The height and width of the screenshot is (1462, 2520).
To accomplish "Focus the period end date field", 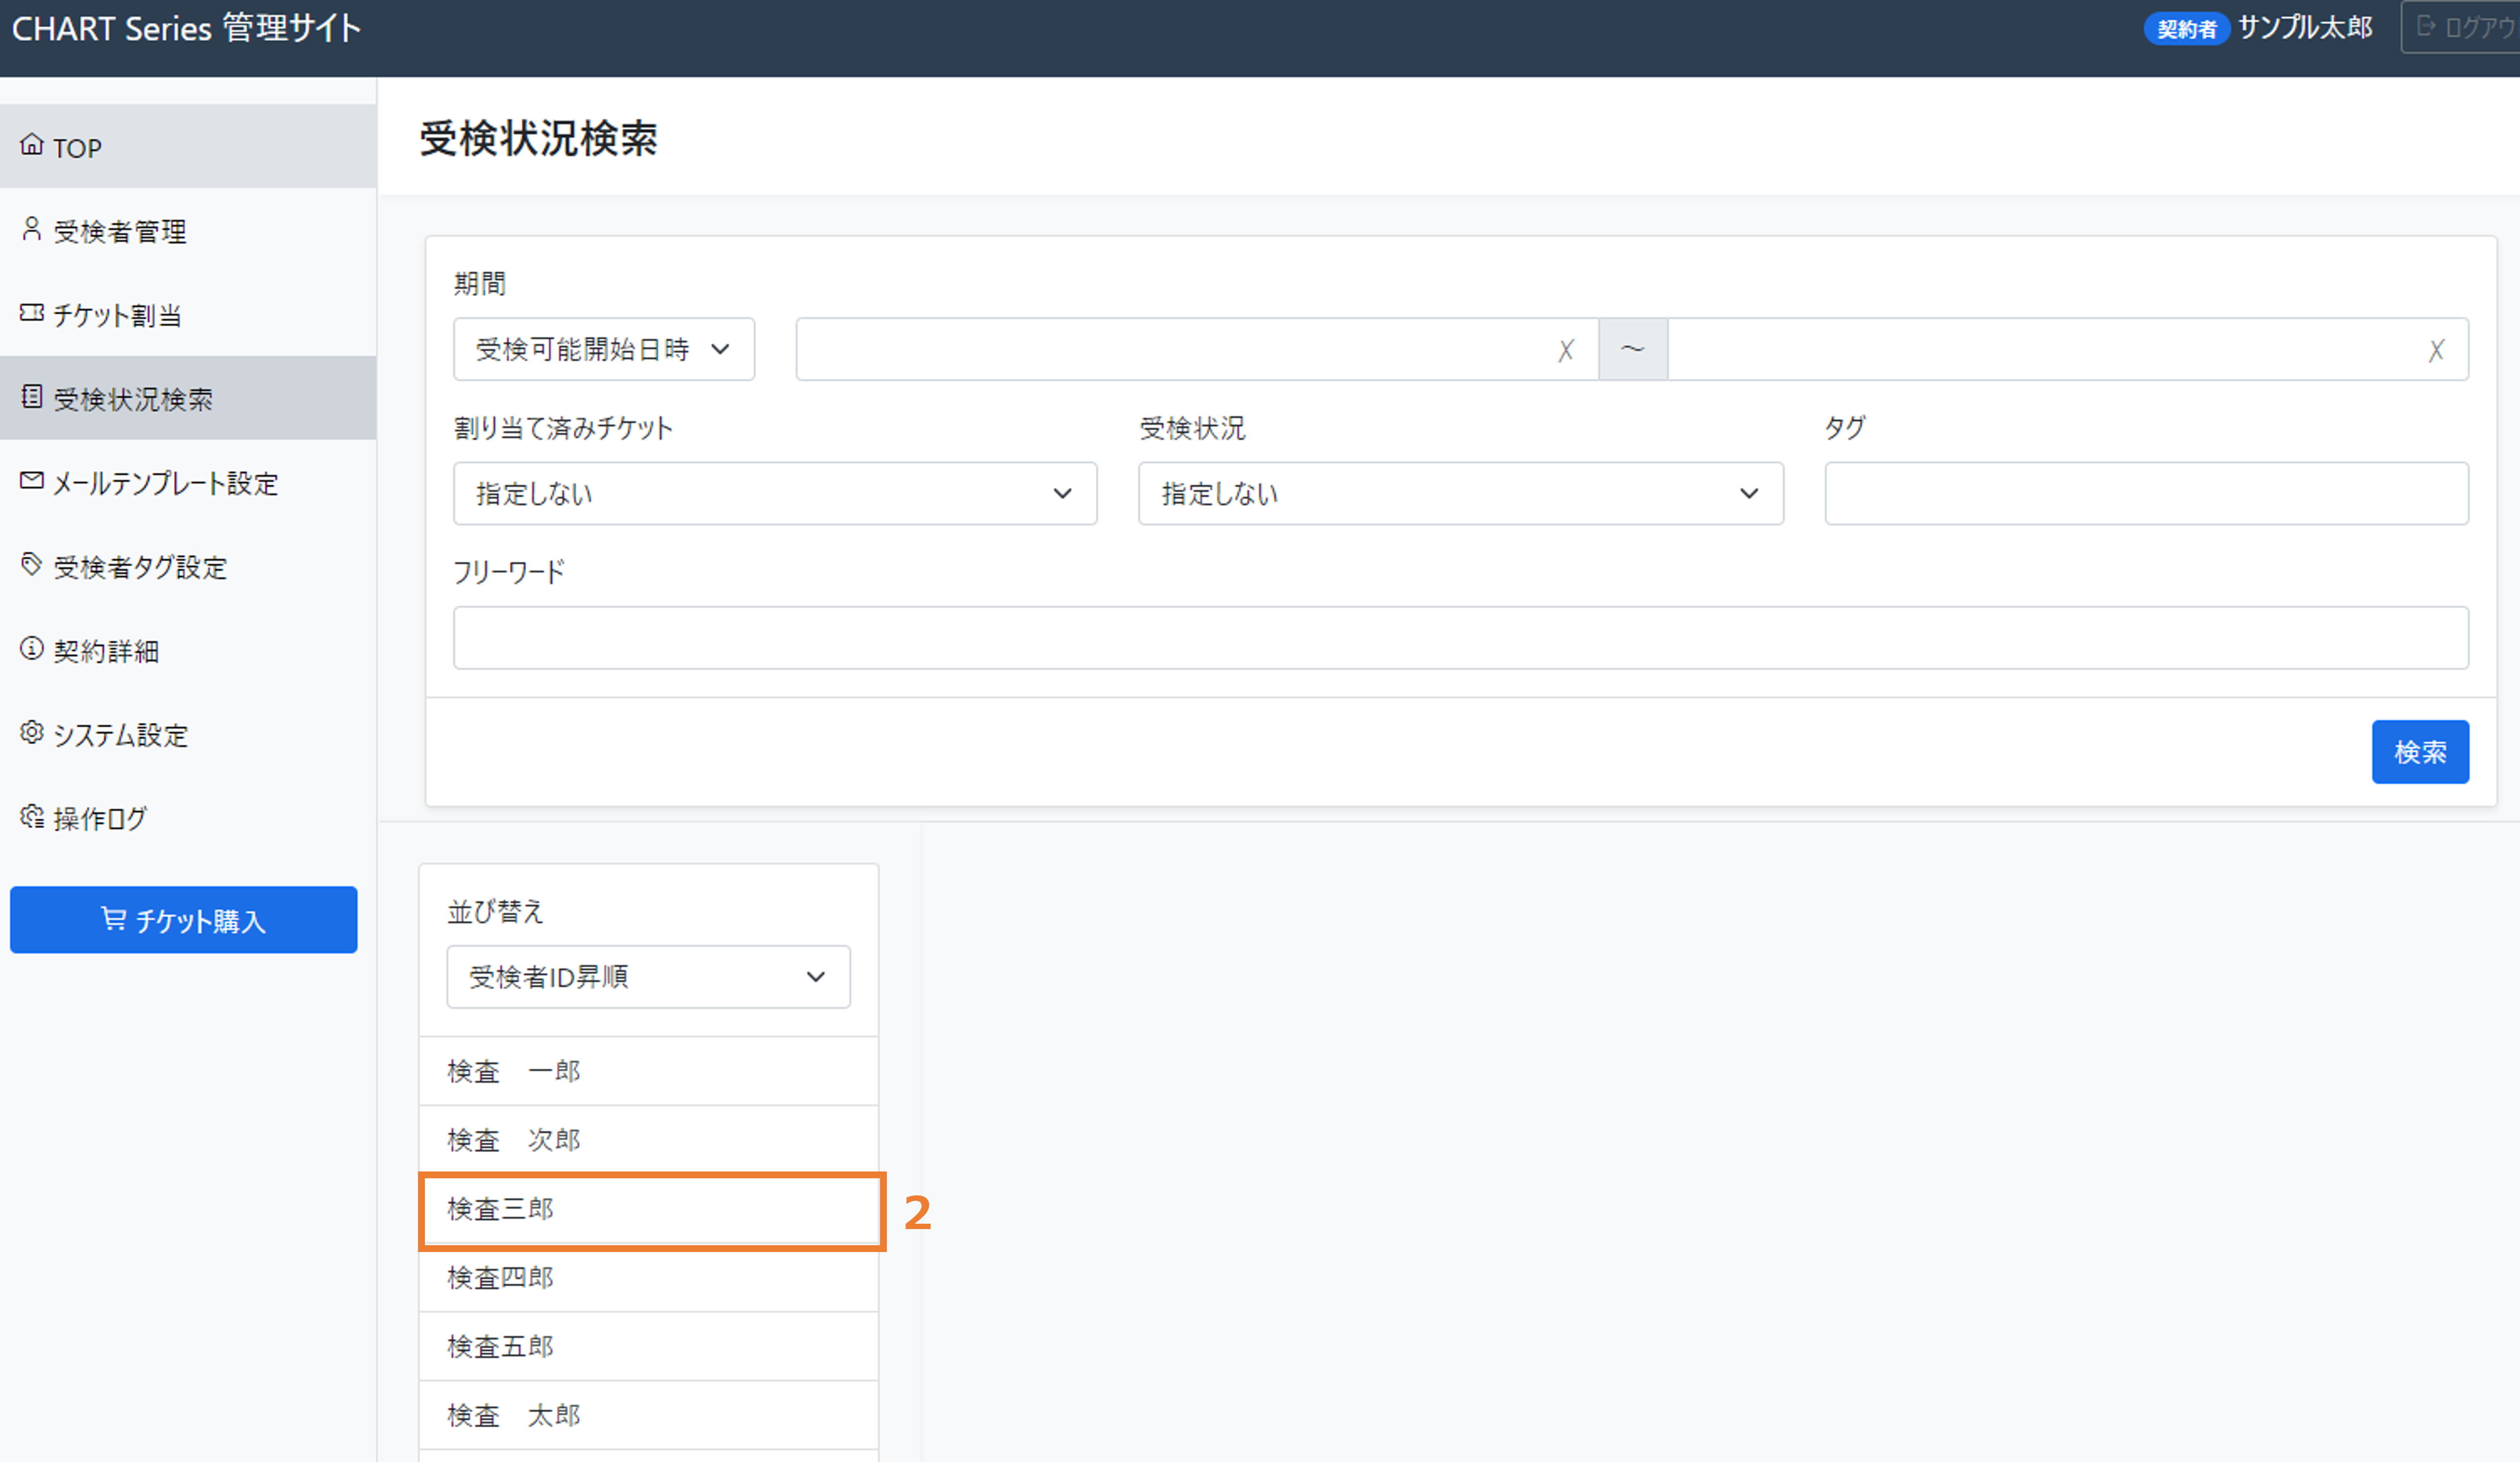I will pyautogui.click(x=2068, y=349).
